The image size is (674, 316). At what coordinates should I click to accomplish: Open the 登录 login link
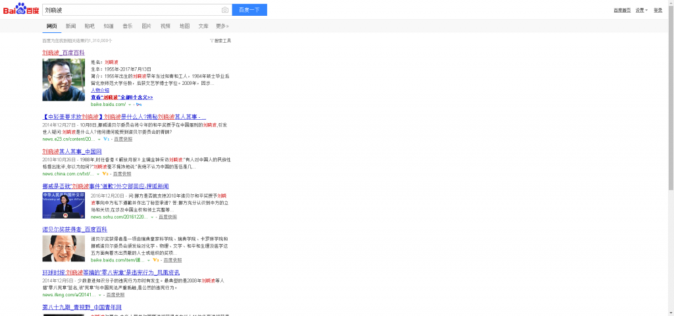658,10
